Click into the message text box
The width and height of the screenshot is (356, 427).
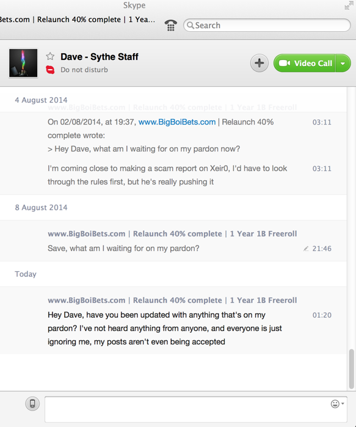[196, 409]
